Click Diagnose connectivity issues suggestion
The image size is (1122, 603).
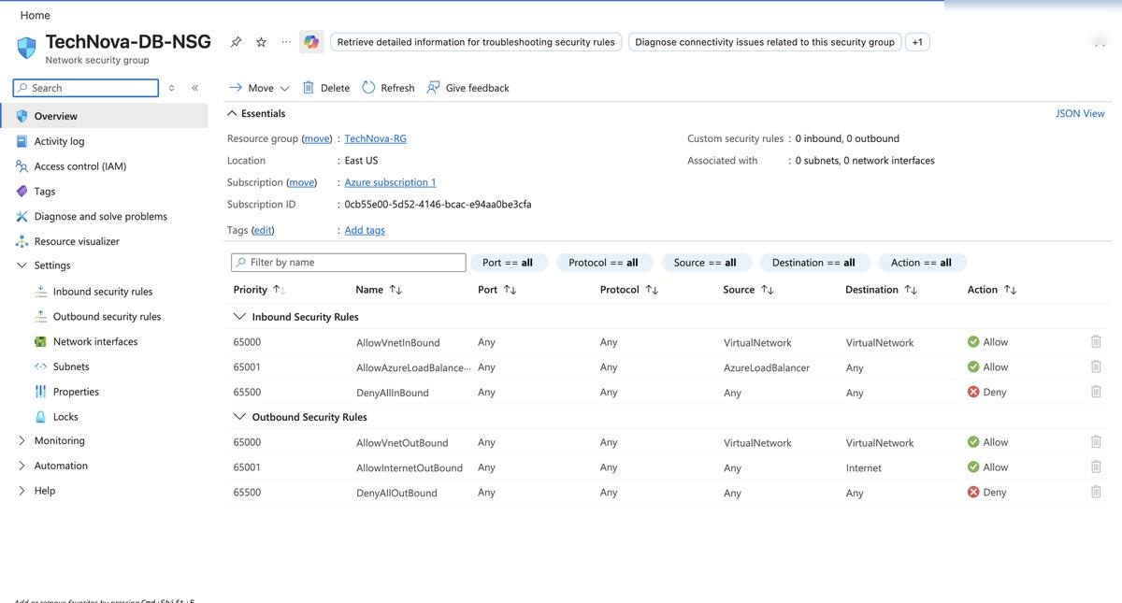click(765, 42)
